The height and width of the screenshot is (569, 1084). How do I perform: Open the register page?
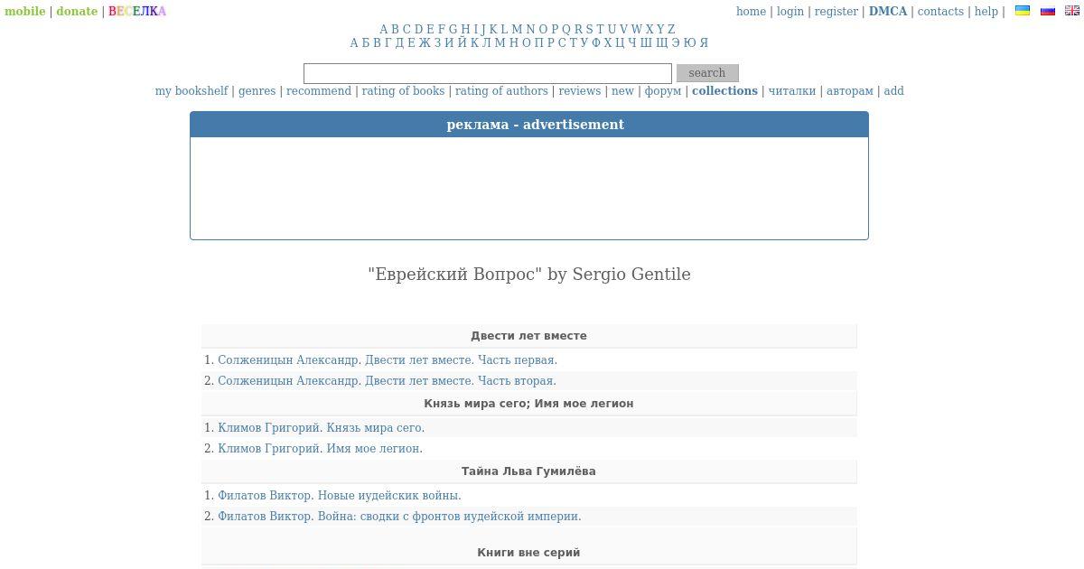click(x=836, y=12)
